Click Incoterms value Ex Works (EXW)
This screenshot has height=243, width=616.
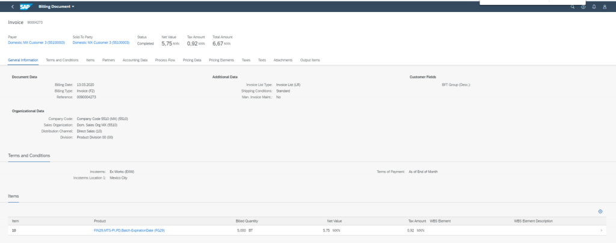(122, 172)
